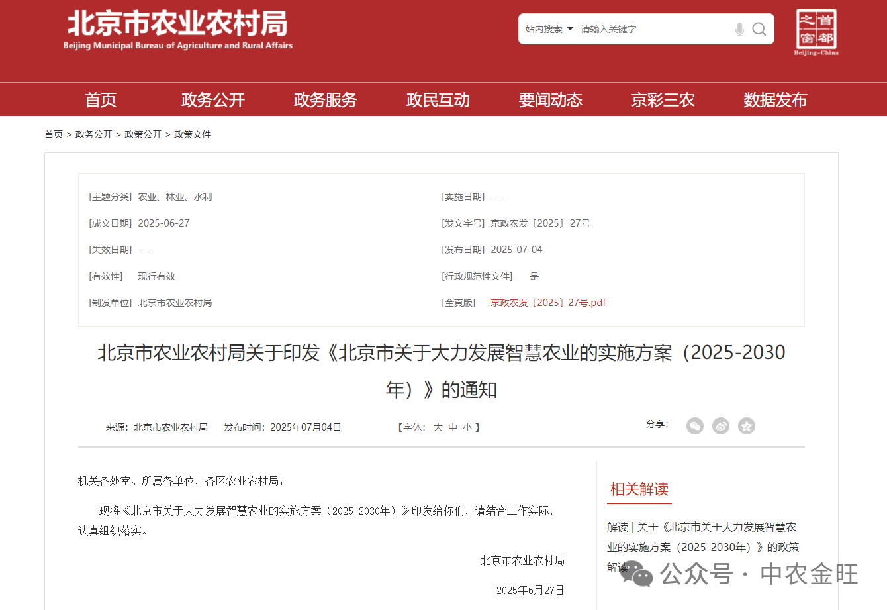Set font size to 大
The height and width of the screenshot is (610, 887).
pos(438,428)
